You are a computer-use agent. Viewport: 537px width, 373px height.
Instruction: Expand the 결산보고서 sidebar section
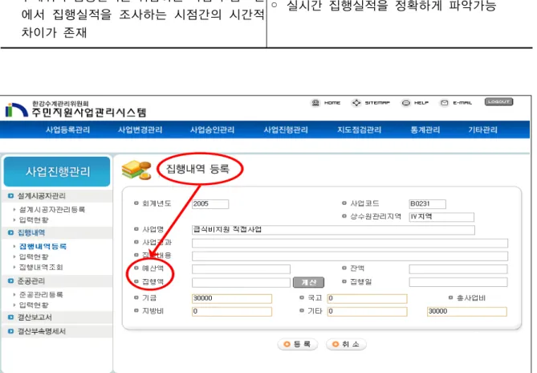[35, 318]
